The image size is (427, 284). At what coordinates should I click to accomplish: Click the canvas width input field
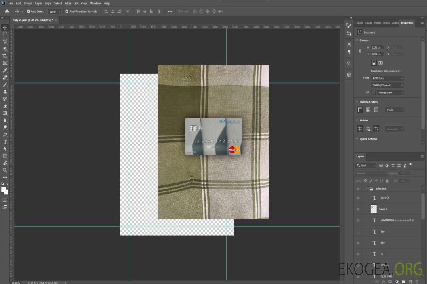[x=377, y=47]
